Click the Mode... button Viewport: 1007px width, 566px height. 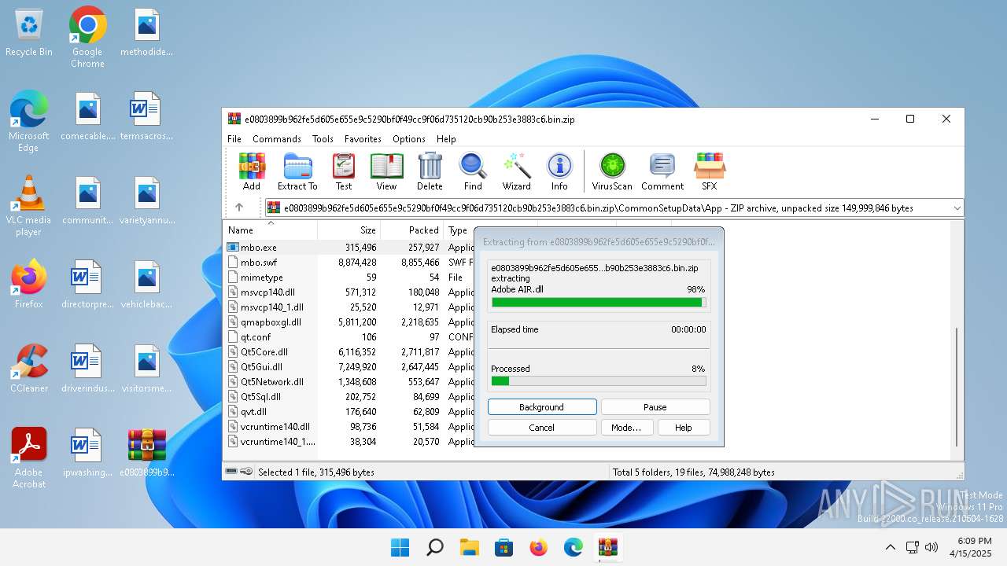[626, 428]
